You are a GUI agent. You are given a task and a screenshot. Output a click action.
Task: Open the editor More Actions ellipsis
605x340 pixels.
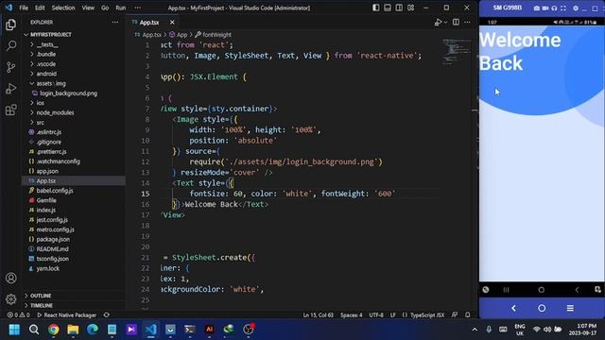467,23
